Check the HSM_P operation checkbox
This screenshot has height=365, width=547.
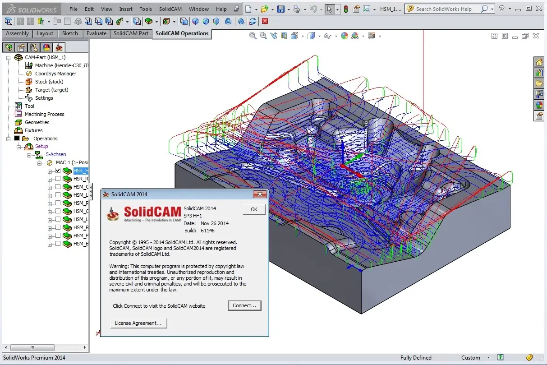[x=58, y=236]
